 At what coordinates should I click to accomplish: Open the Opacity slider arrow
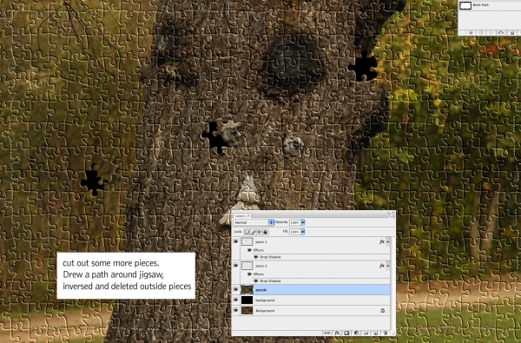click(x=303, y=222)
